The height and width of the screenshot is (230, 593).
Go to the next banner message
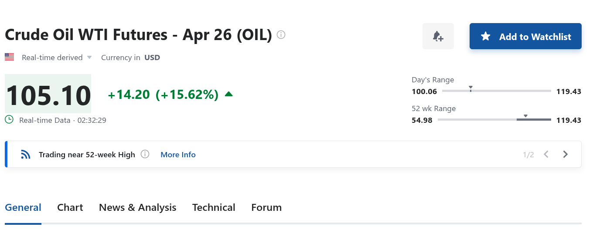click(x=566, y=154)
